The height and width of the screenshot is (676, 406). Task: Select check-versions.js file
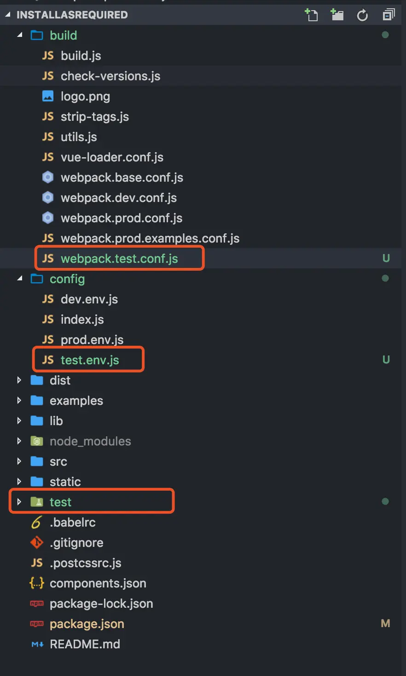(110, 76)
